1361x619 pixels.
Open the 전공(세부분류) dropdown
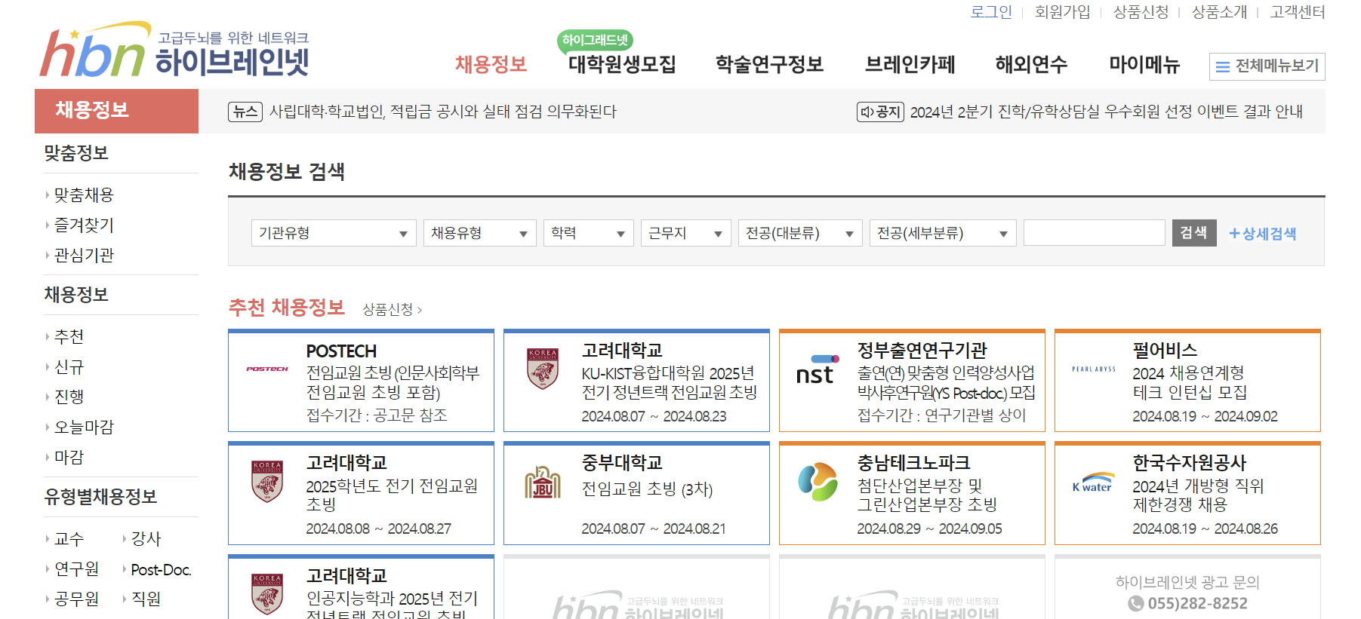(x=943, y=233)
